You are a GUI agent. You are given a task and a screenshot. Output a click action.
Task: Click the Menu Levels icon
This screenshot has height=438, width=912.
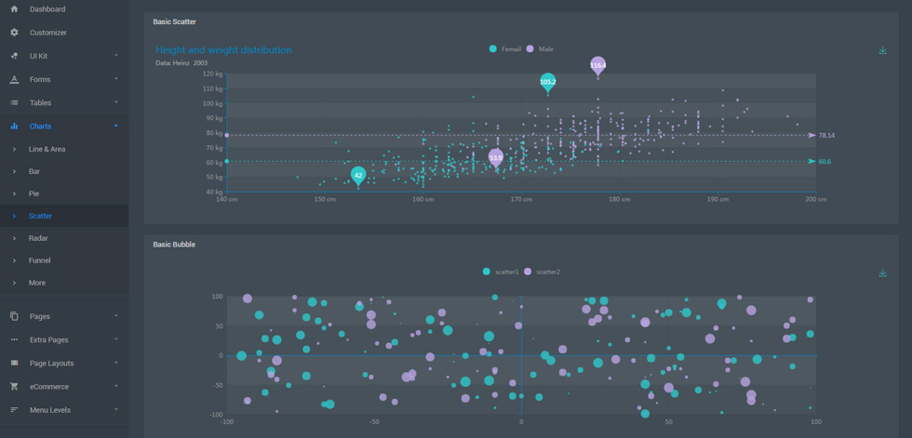tap(15, 410)
